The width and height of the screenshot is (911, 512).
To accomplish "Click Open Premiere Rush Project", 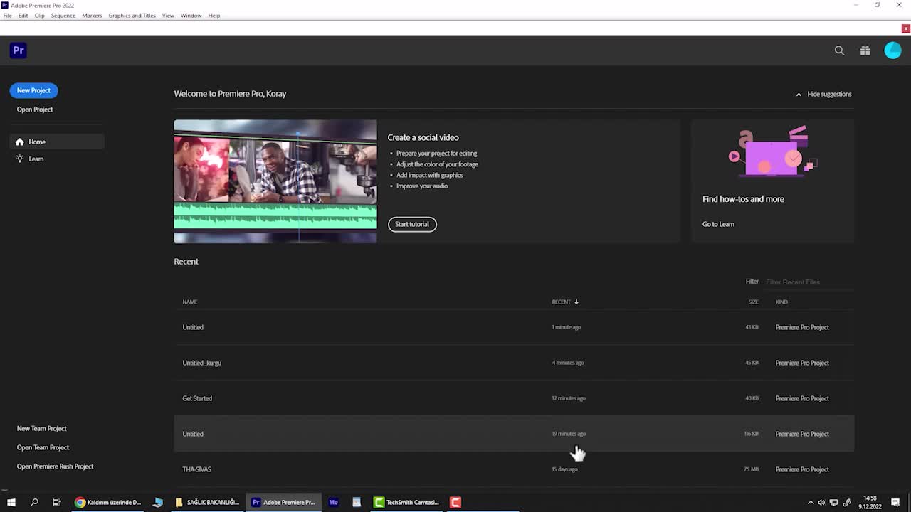I will coord(55,466).
